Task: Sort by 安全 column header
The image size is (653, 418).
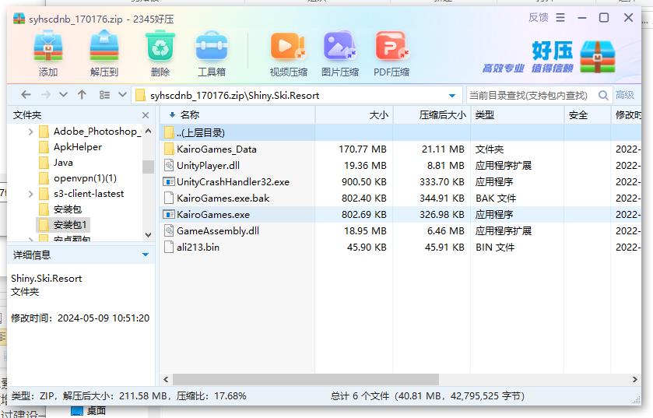Action: pos(588,115)
